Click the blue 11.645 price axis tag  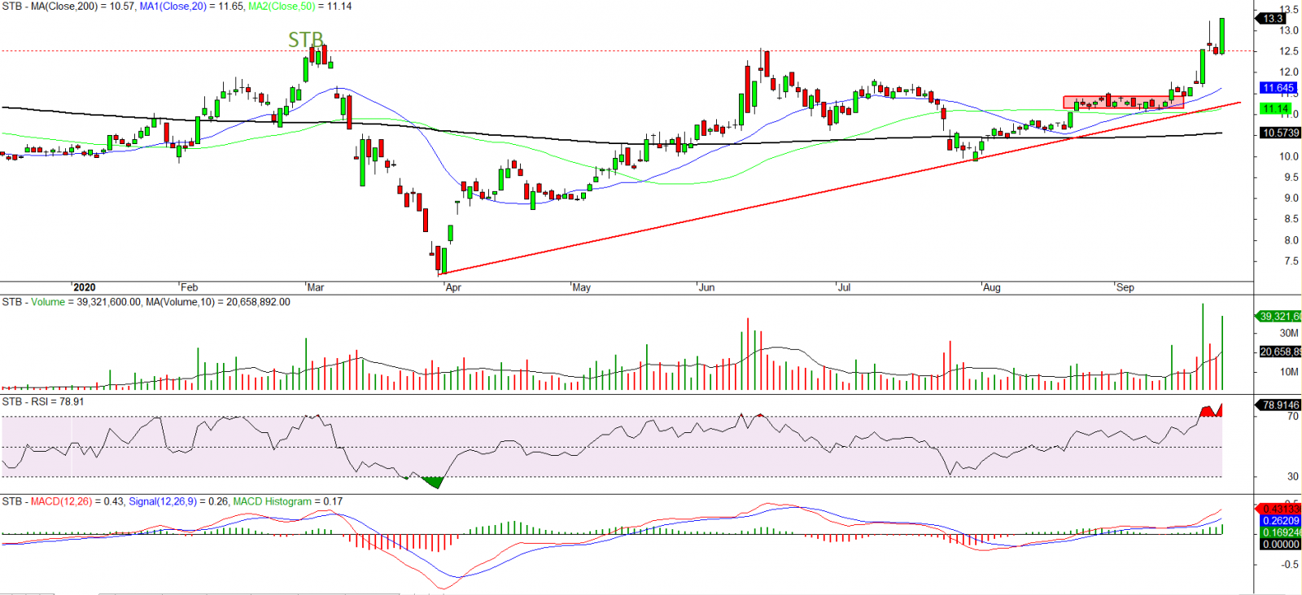[x=1278, y=88]
